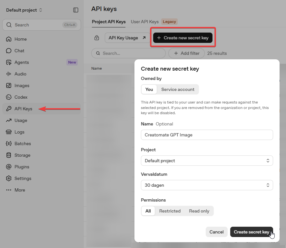The image size is (286, 248).
Task: Open the Project dropdown in dialog
Action: 207,161
